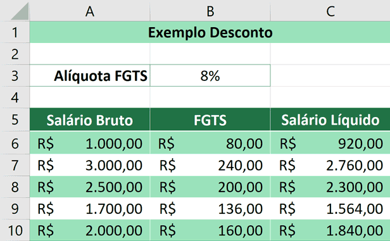
Task: Click the Exemplo Desconto title cell
Action: [210, 32]
